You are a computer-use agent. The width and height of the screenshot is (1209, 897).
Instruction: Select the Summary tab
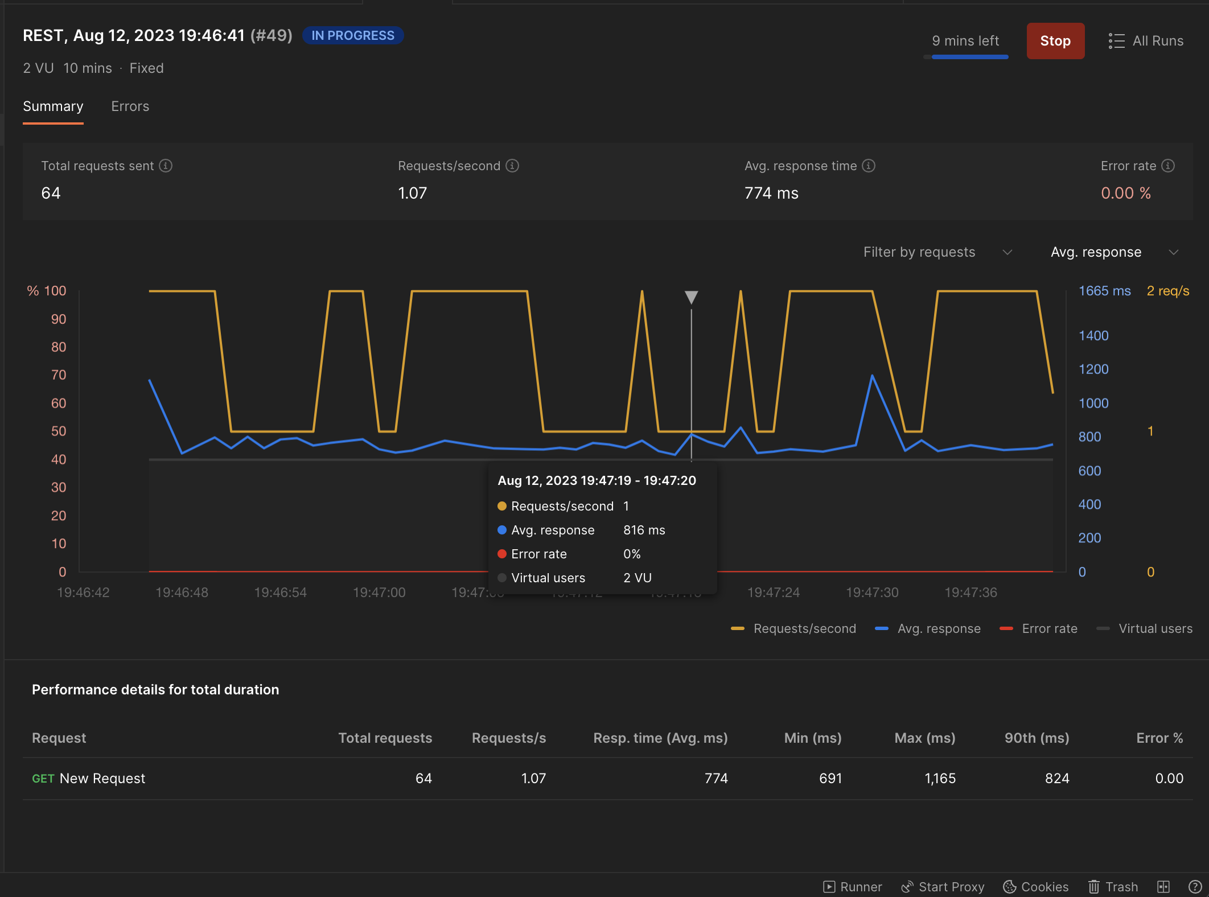[x=52, y=105]
